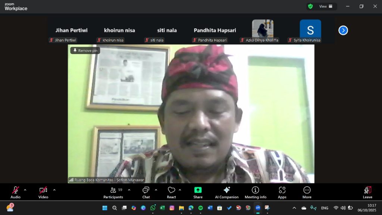The width and height of the screenshot is (382, 215).
Task: Open WhatsApp from the Windows taskbar
Action: (153, 208)
